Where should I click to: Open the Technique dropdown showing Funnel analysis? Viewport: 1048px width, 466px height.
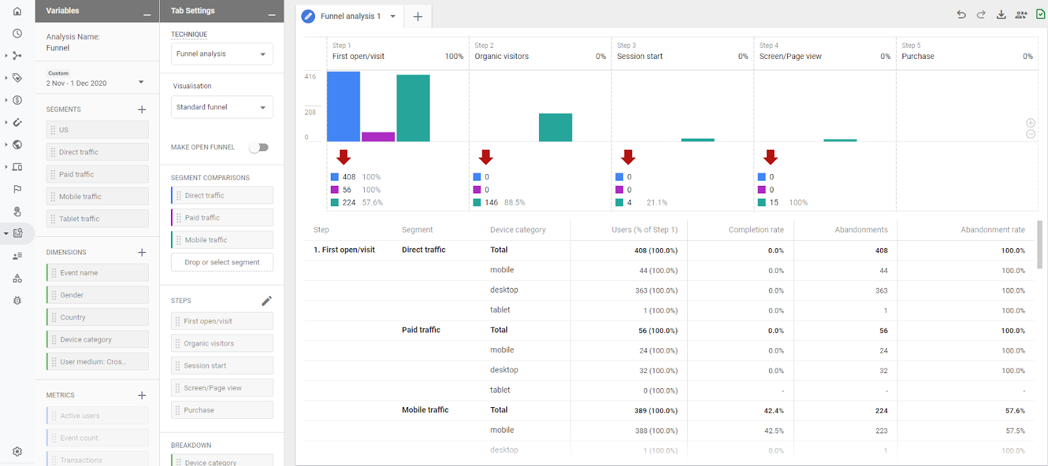pos(222,54)
